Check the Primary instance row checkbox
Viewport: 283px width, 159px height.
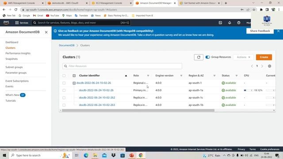[64, 90]
